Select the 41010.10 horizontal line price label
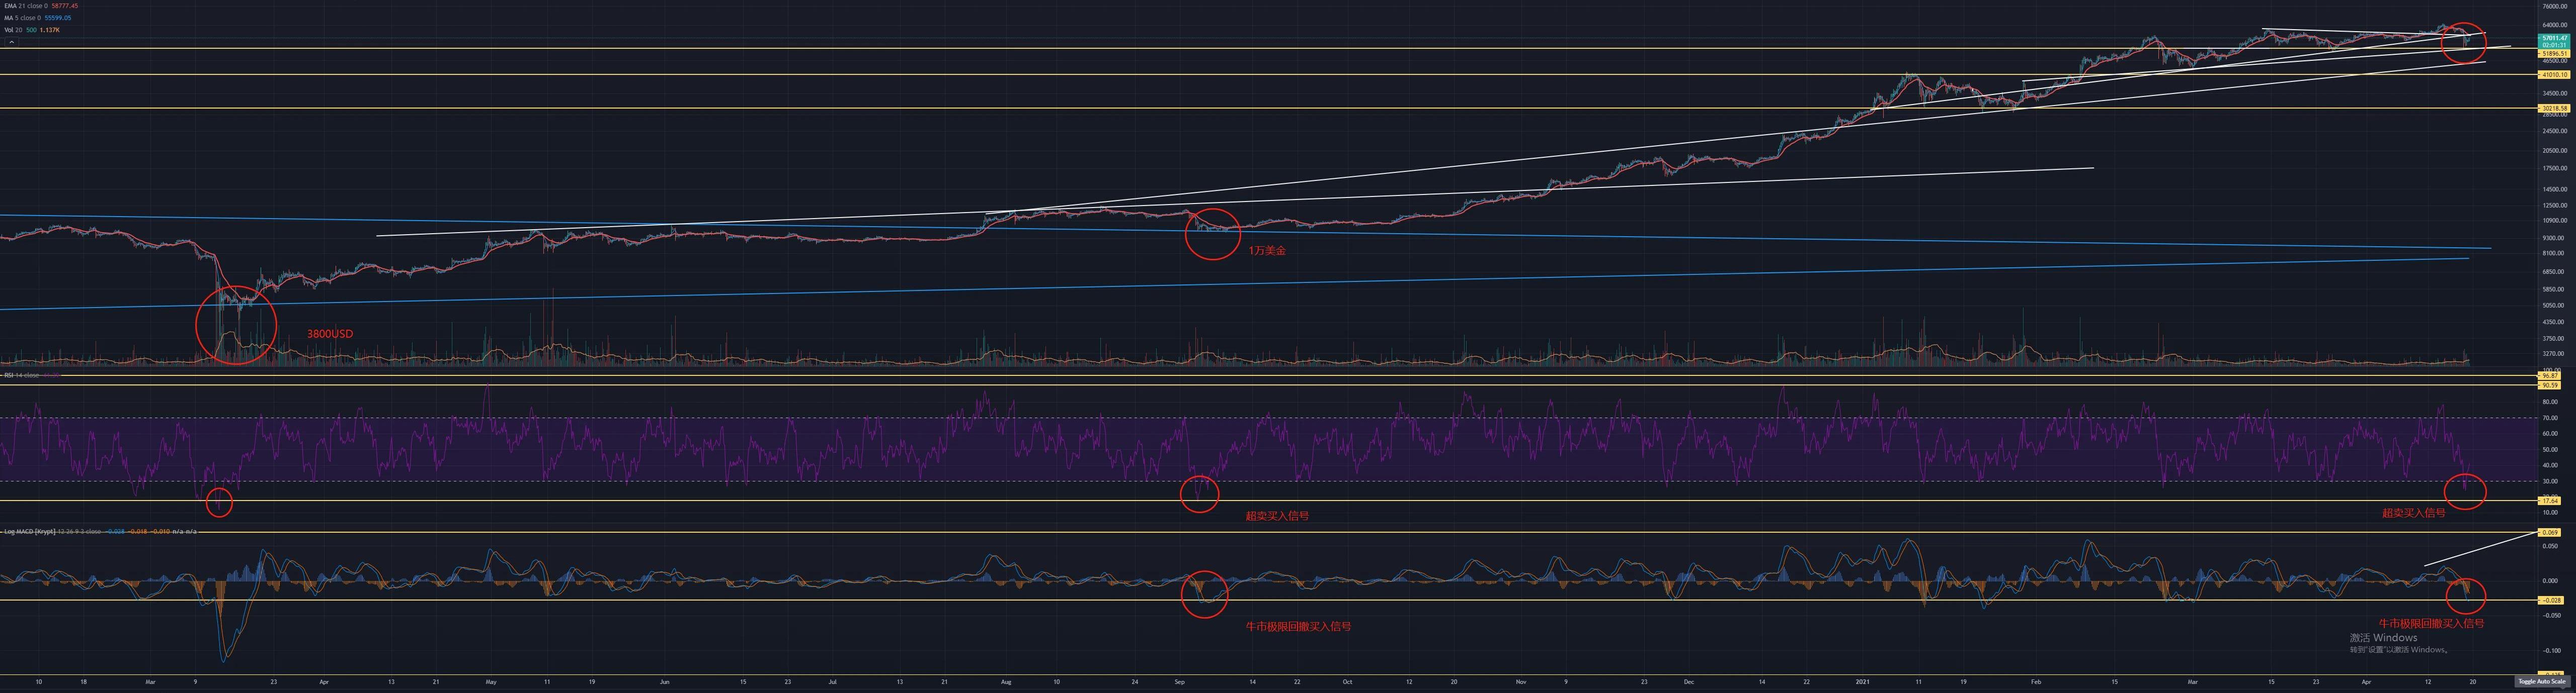This screenshot has height=693, width=2576. pyautogui.click(x=2555, y=75)
